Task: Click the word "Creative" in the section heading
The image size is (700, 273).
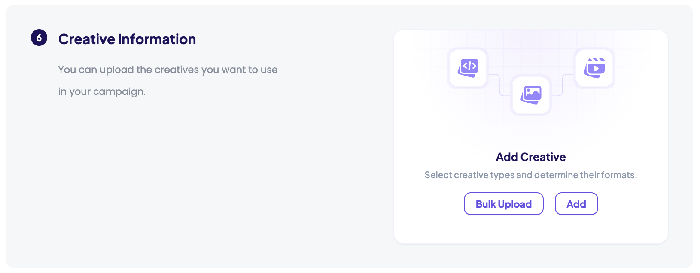Action: (86, 39)
